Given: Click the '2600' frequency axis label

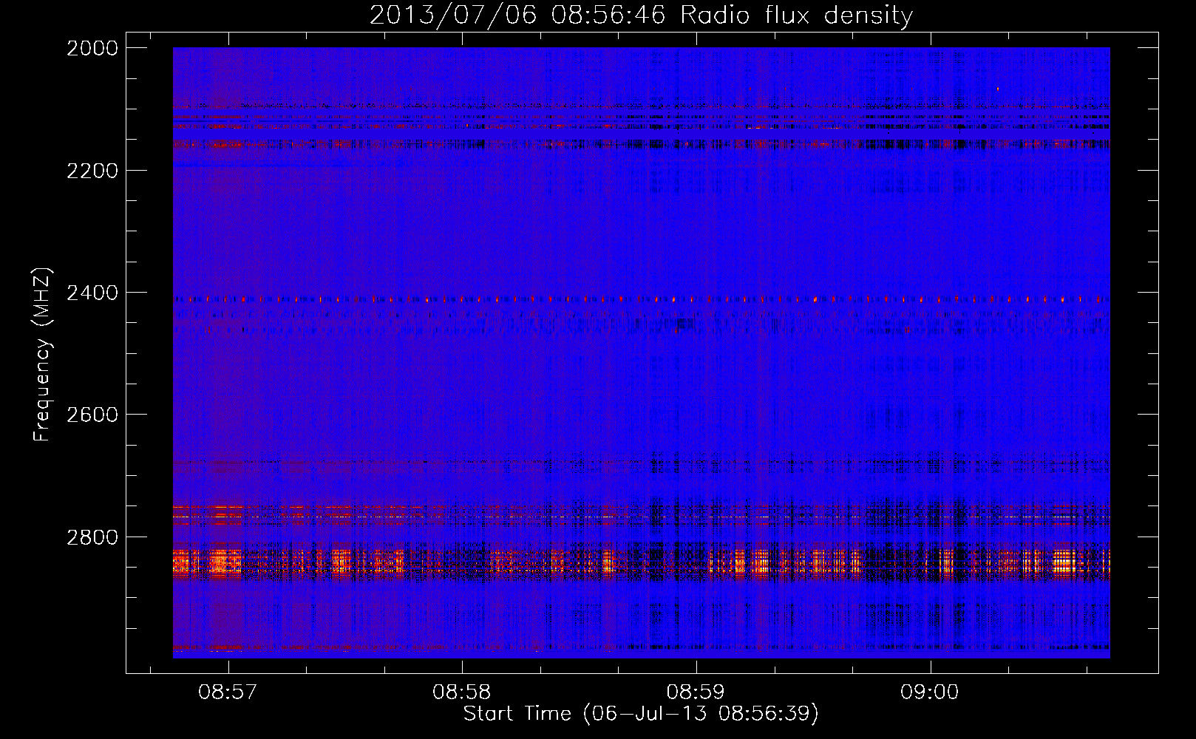Looking at the screenshot, I should [92, 415].
